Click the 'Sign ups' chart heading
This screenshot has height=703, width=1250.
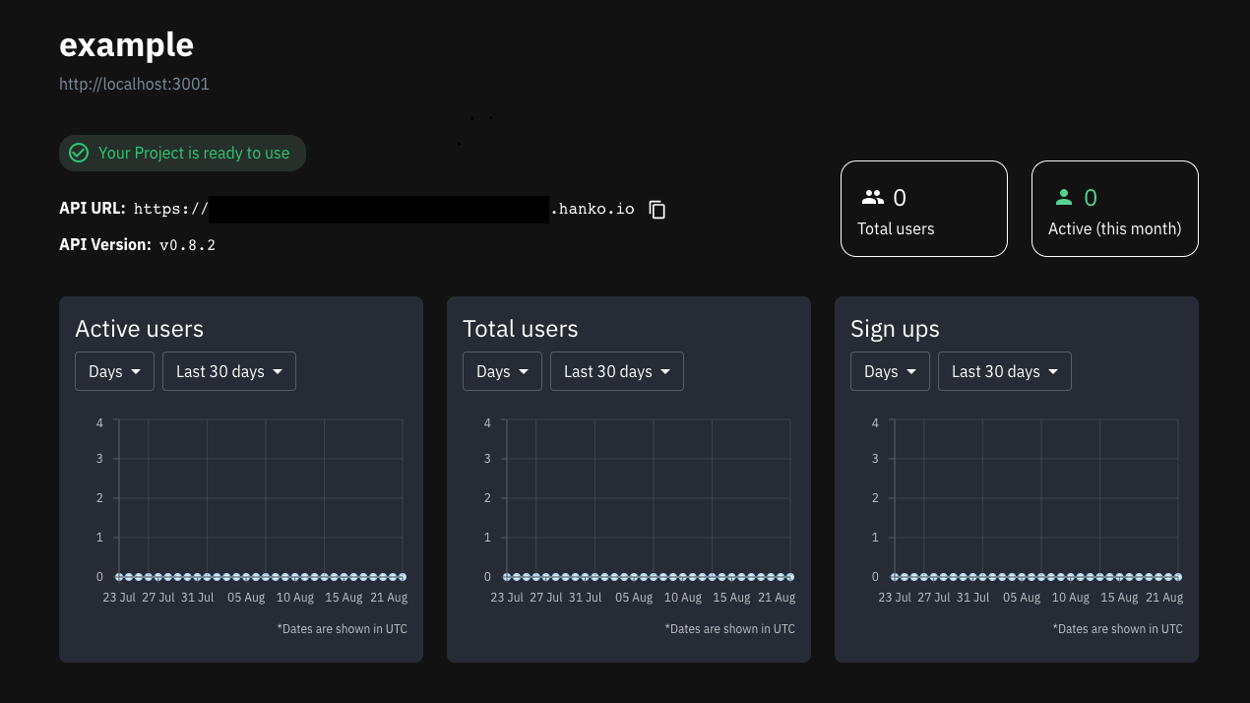[x=895, y=329]
